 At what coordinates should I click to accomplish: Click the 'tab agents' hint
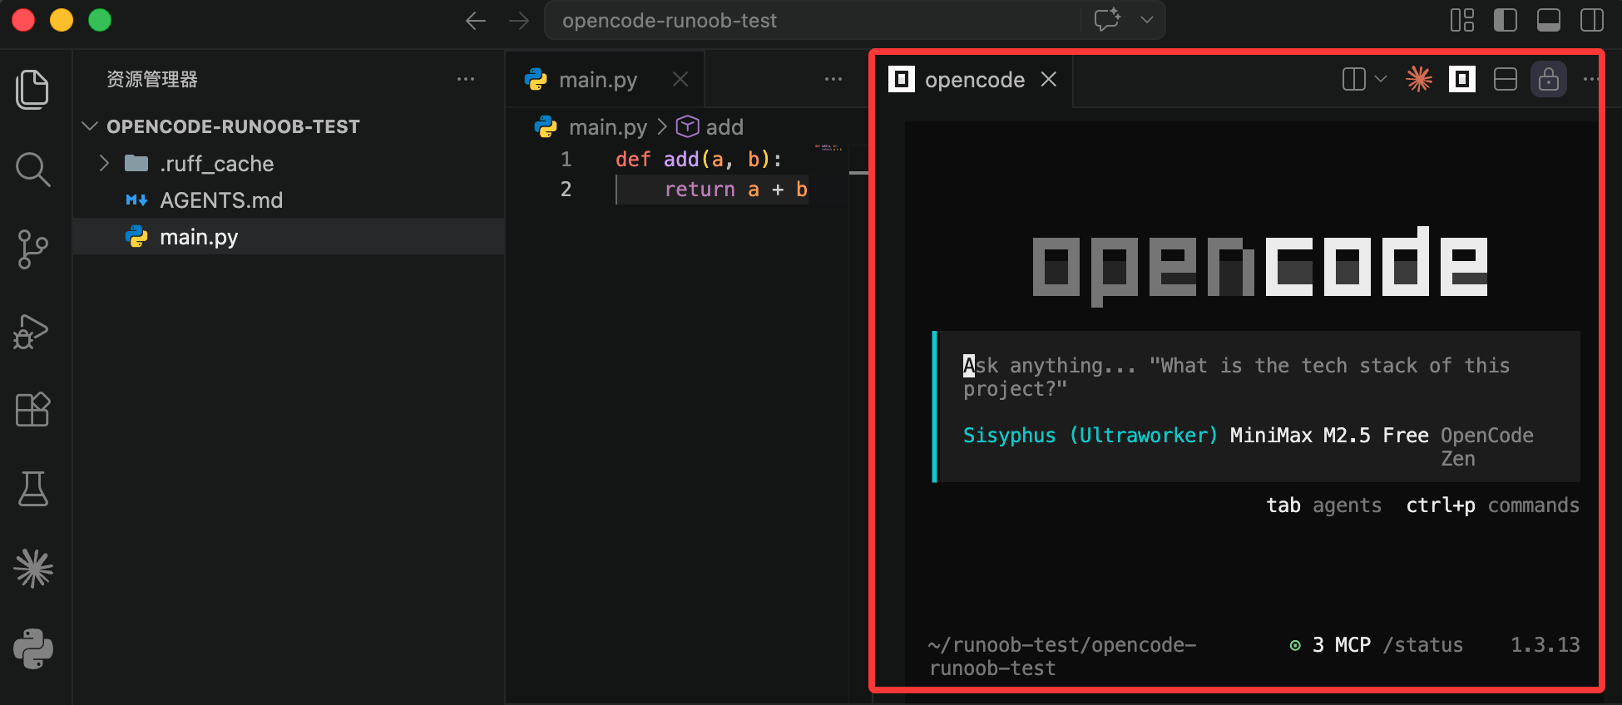tap(1323, 505)
